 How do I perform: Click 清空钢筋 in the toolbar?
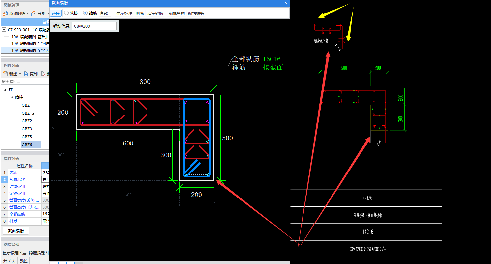coord(155,13)
